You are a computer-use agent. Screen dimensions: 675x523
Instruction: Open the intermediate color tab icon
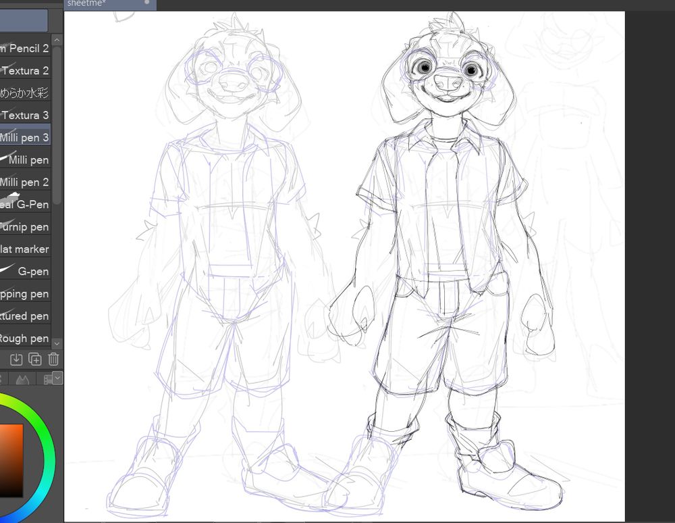(x=22, y=379)
